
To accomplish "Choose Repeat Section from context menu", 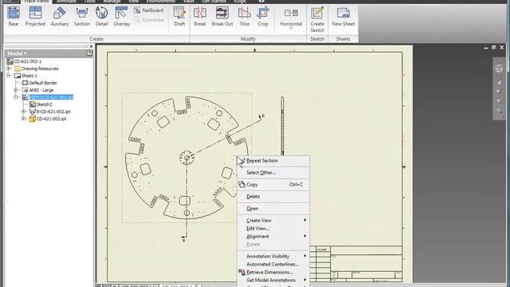I will coord(273,161).
